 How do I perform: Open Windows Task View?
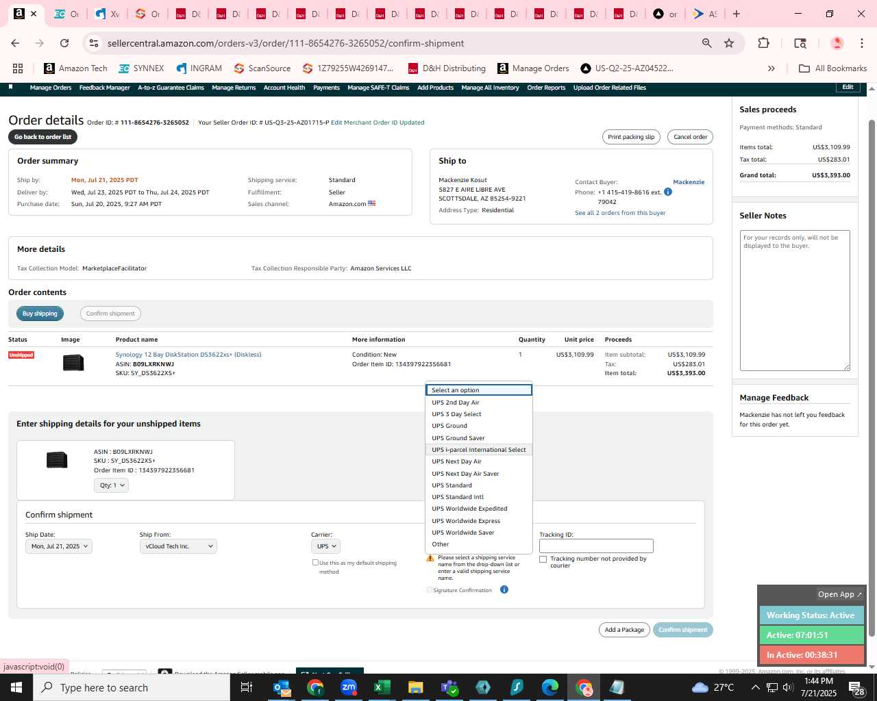click(247, 687)
